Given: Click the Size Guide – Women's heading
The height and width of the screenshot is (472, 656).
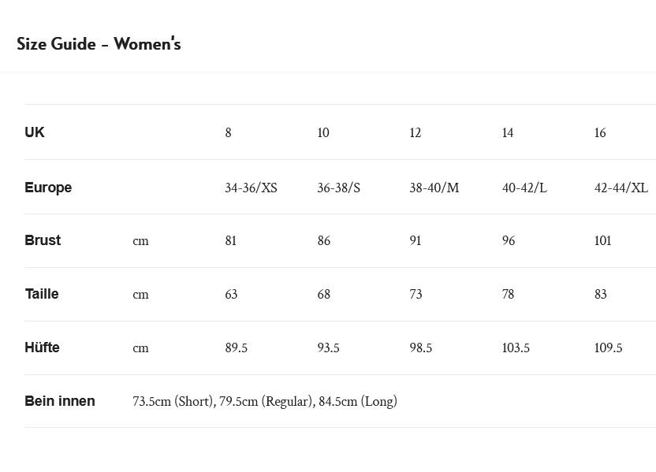Looking at the screenshot, I should pos(99,44).
